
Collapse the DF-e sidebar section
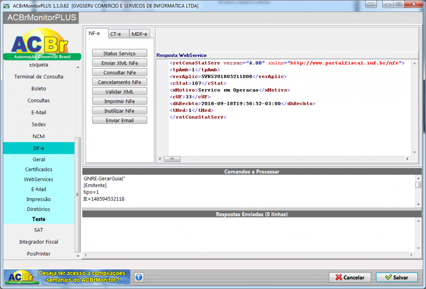(x=39, y=148)
